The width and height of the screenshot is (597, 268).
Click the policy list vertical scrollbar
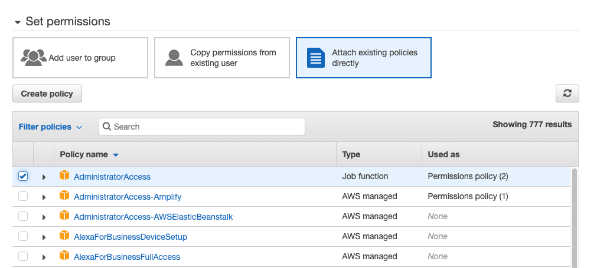coord(575,219)
